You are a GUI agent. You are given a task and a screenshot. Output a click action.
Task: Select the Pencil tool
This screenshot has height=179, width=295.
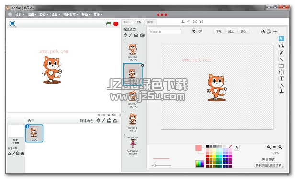point(281,53)
